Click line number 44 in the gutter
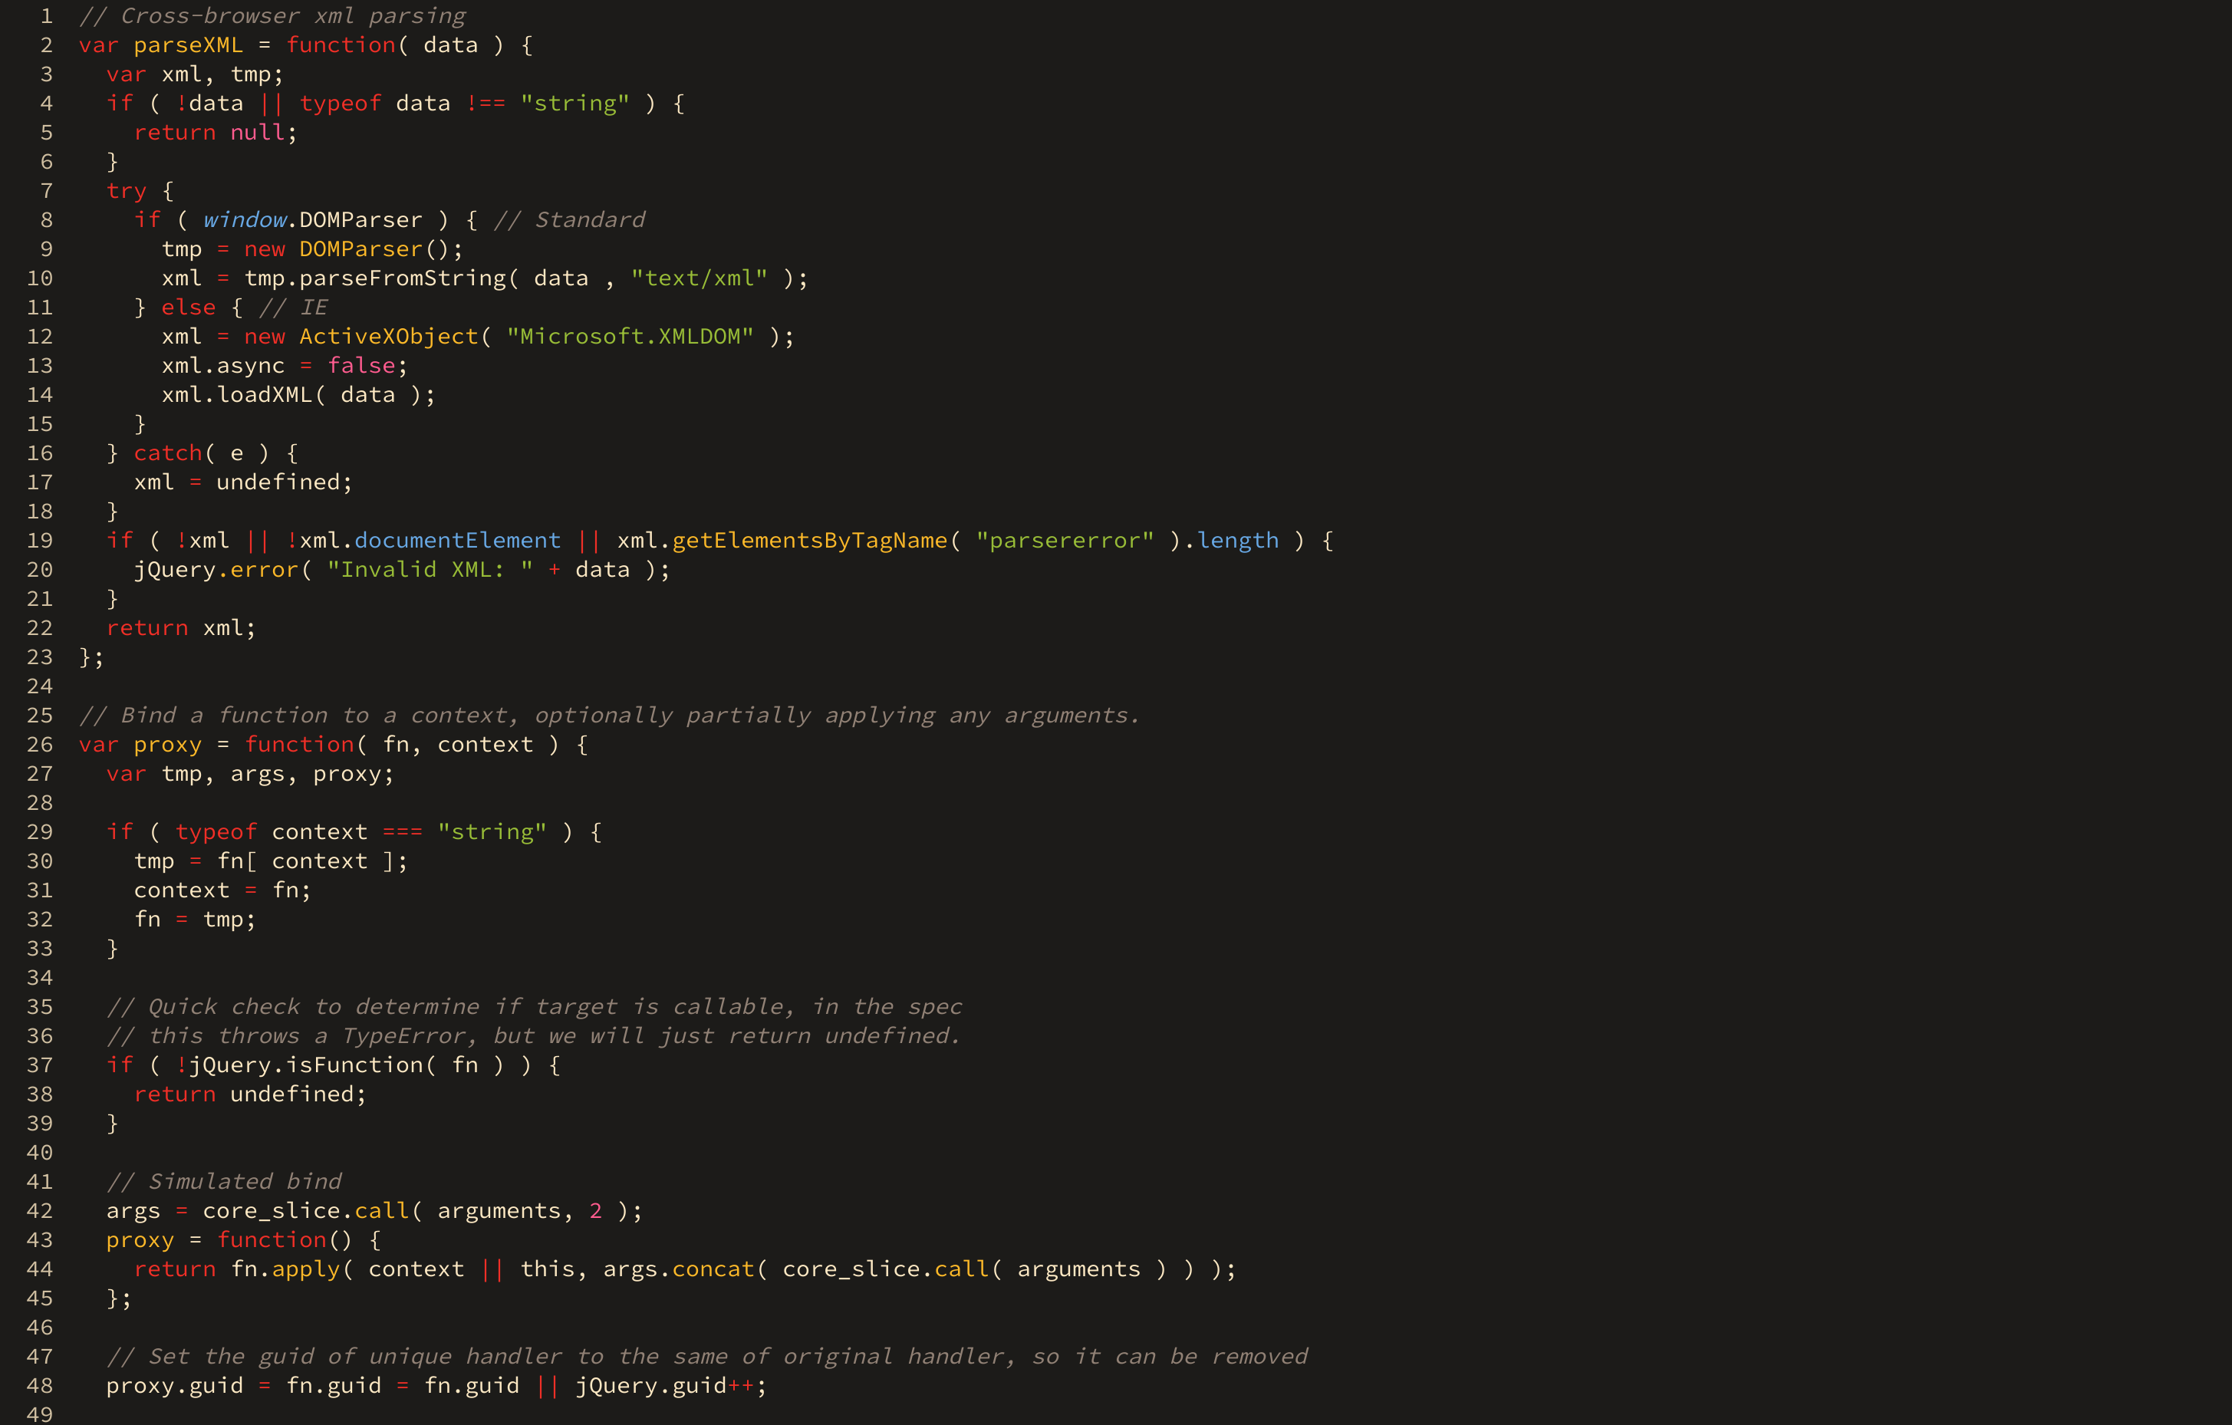The image size is (2232, 1425). pyautogui.click(x=39, y=1269)
